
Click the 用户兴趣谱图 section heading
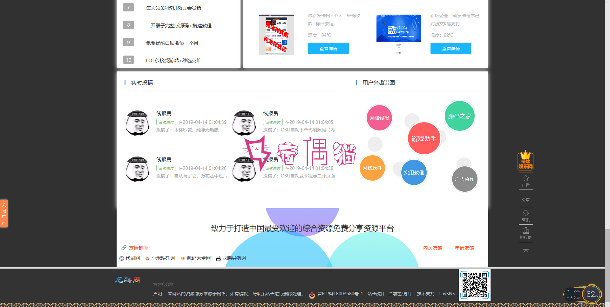(379, 83)
